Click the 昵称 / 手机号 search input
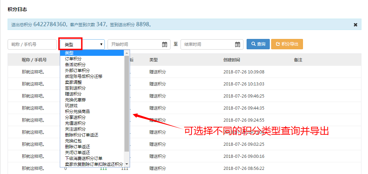This screenshot has width=368, height=174. coord(32,44)
